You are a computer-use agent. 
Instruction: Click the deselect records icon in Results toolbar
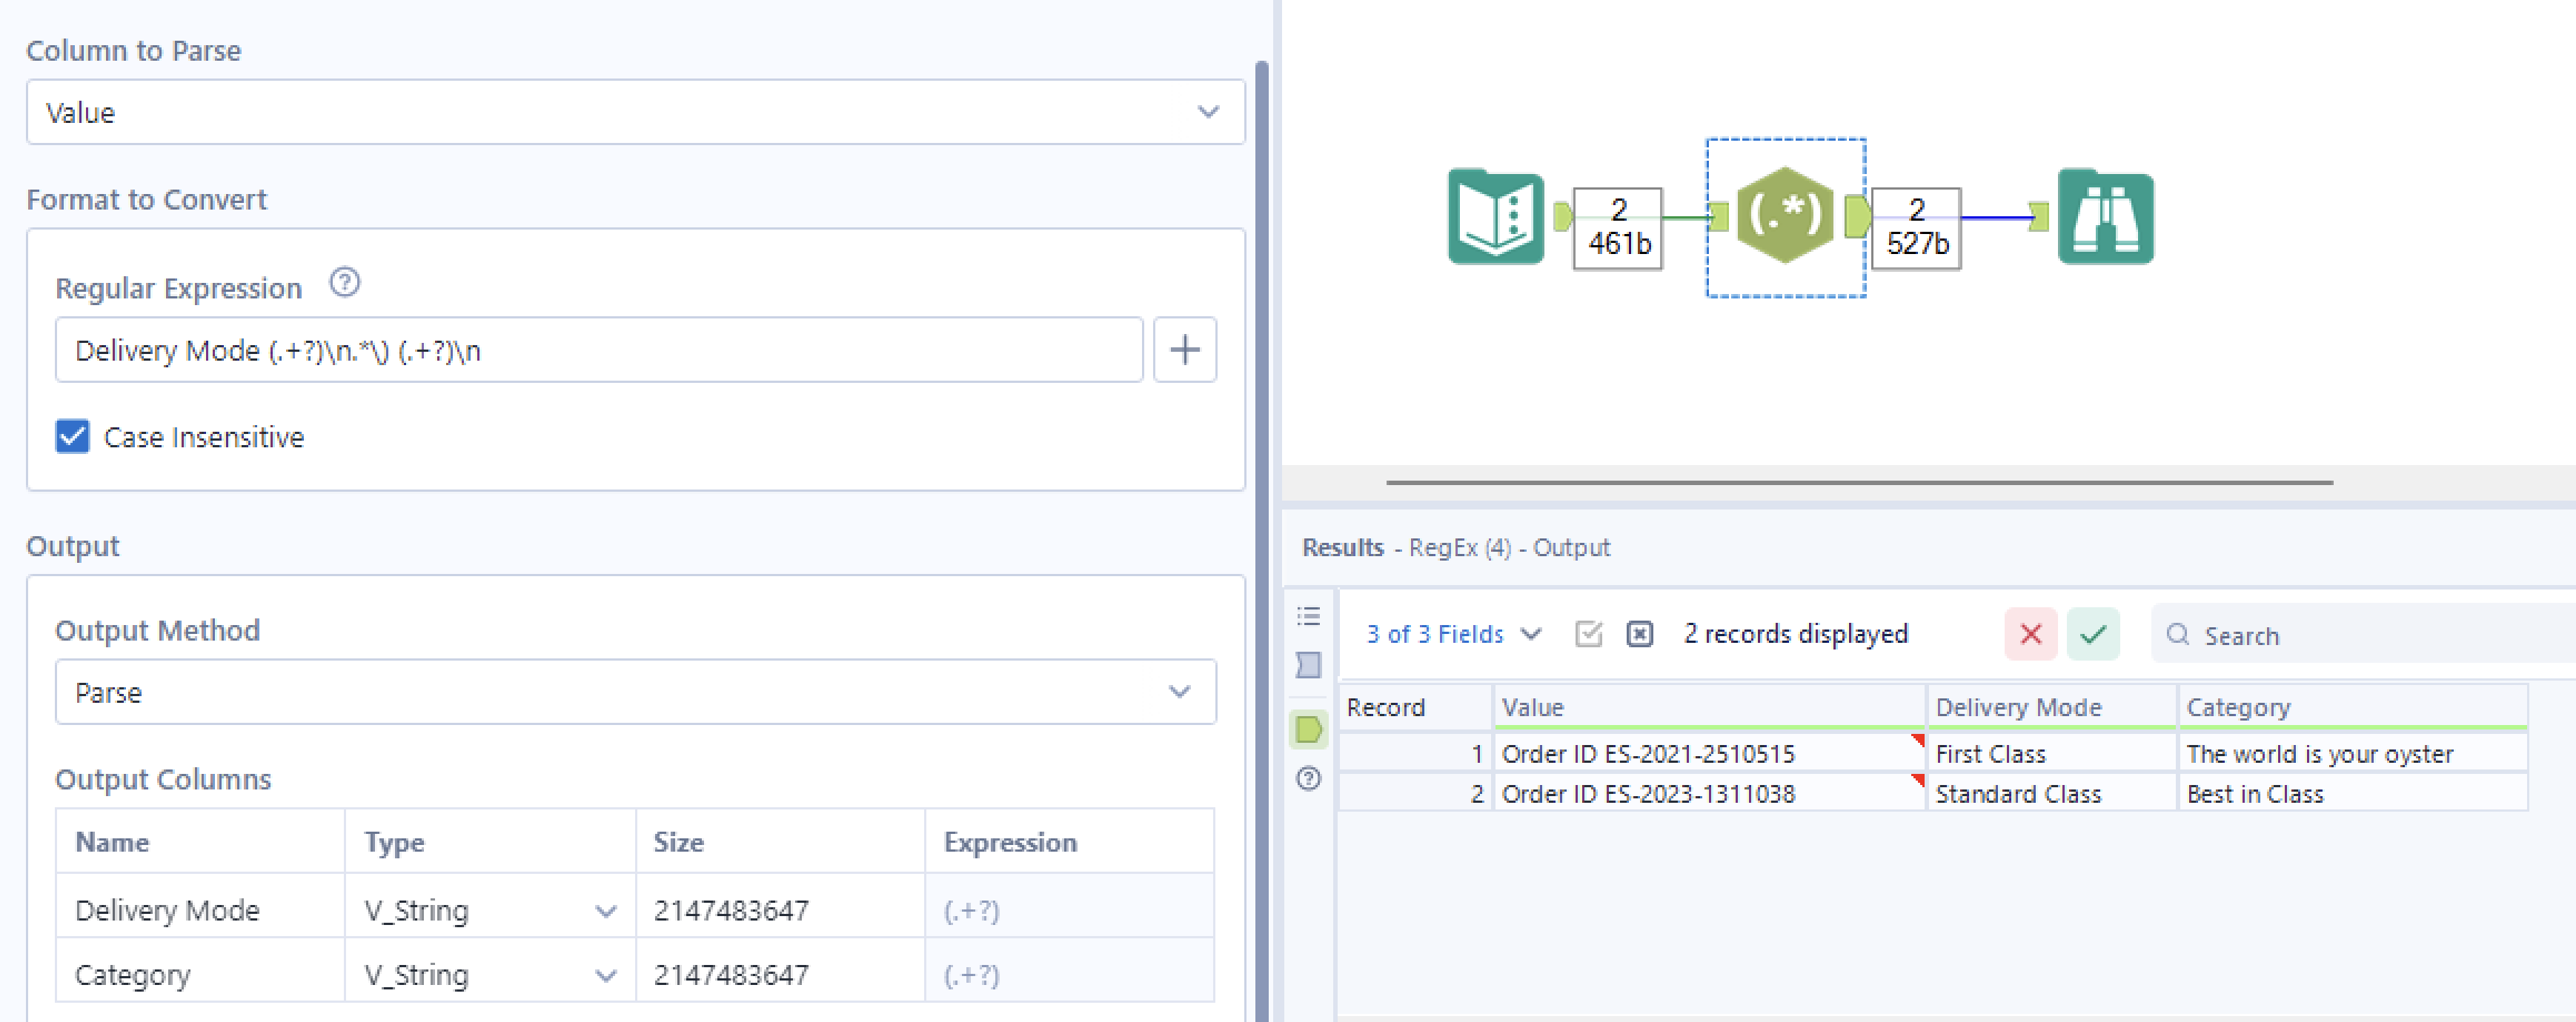point(1639,633)
